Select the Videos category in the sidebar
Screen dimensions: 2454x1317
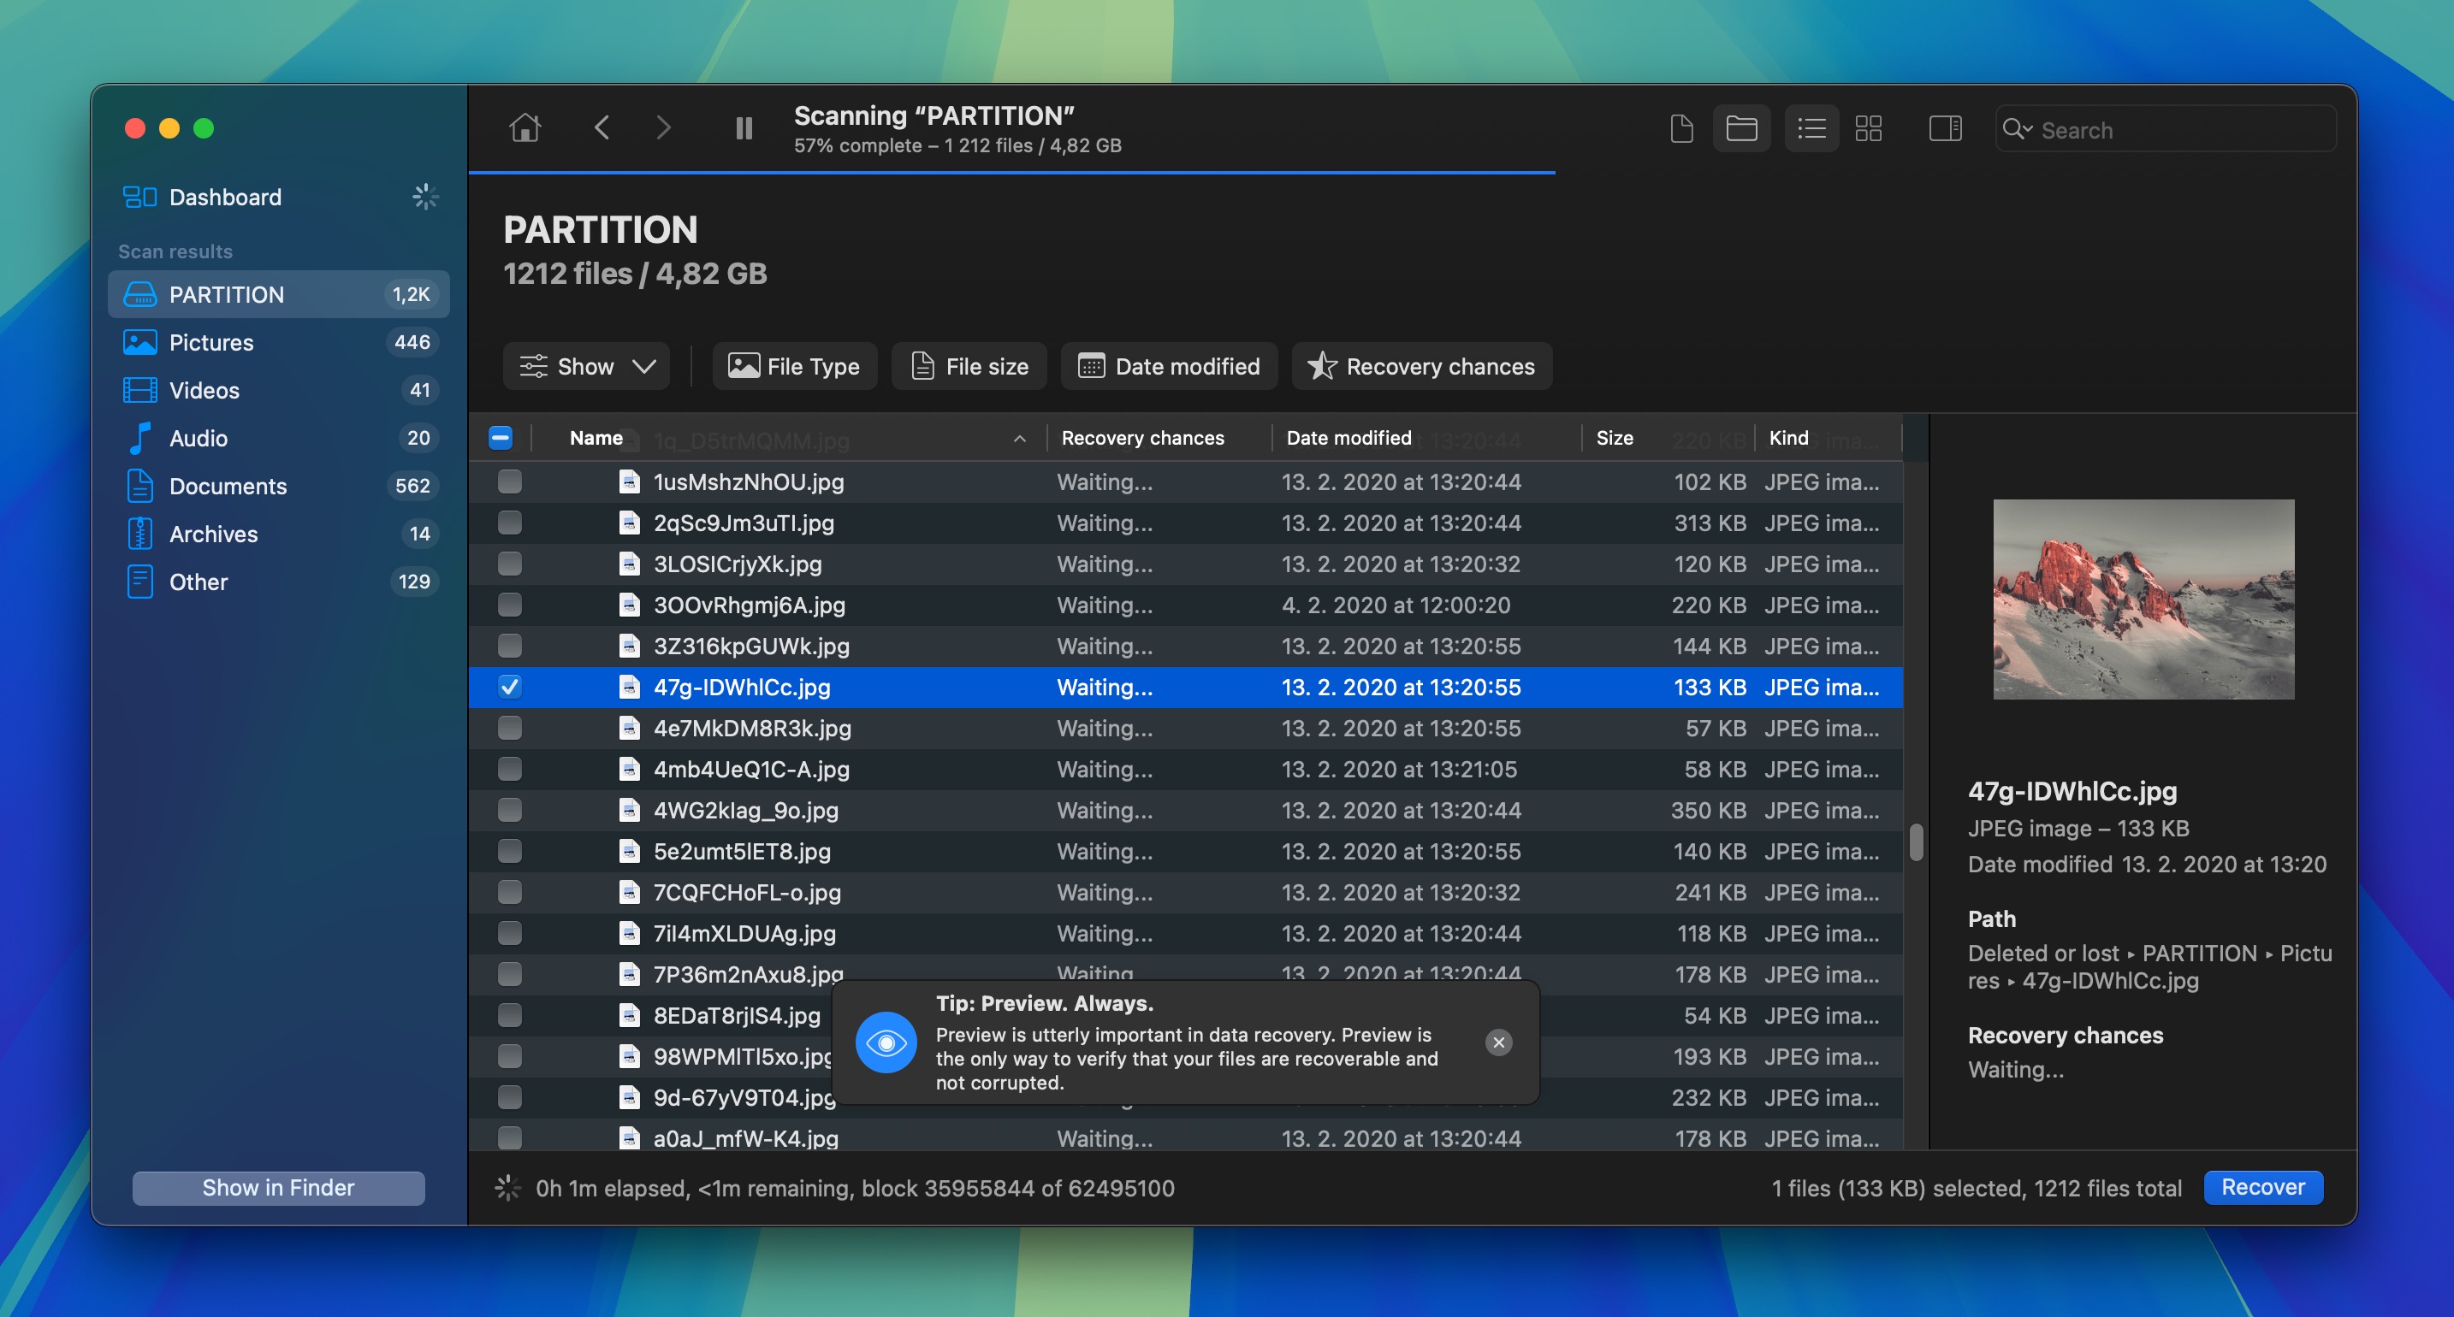tap(203, 391)
